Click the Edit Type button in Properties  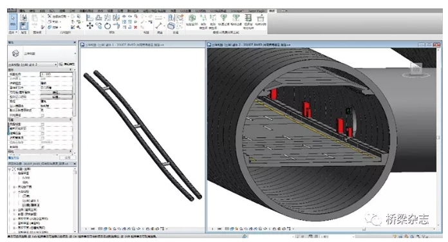pyautogui.click(x=67, y=64)
